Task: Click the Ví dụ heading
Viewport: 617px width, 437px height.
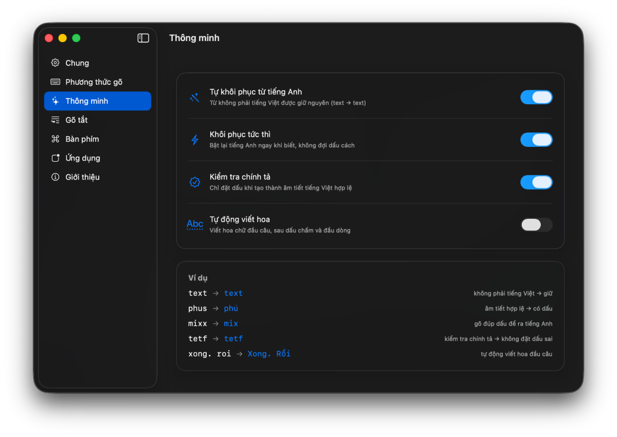Action: click(x=198, y=278)
